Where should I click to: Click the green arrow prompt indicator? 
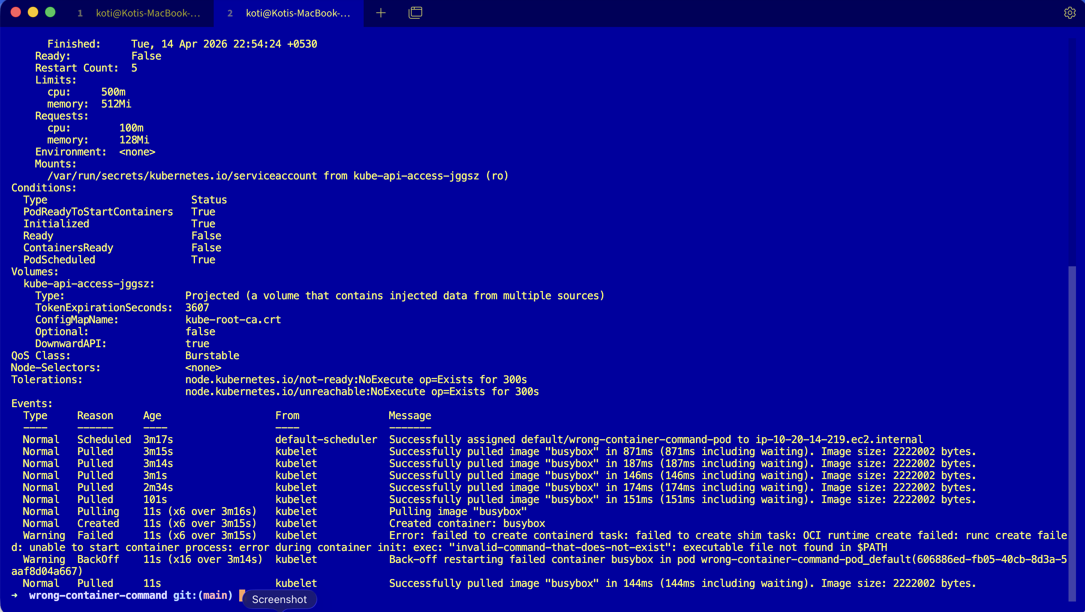(x=14, y=595)
